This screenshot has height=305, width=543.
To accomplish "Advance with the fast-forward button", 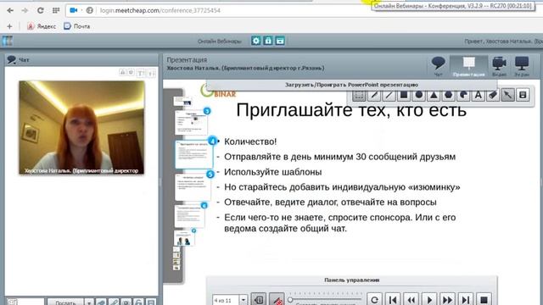I will pos(447,300).
